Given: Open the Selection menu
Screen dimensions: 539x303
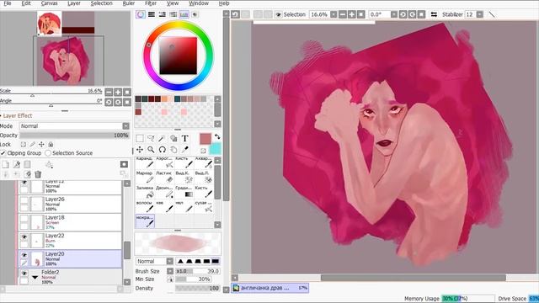Looking at the screenshot, I should click(x=101, y=3).
